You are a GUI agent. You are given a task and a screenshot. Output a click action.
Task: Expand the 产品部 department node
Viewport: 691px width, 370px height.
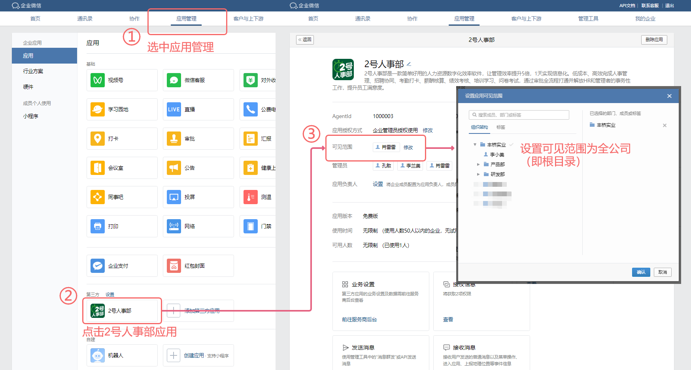coord(478,164)
